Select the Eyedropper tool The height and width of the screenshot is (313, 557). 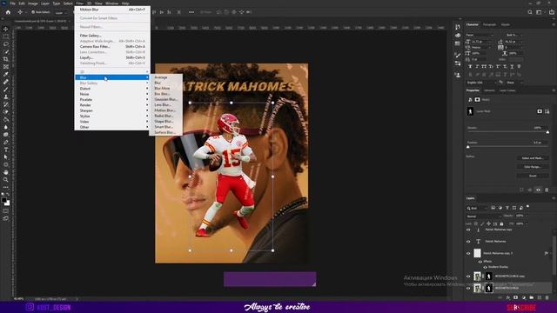[6, 74]
